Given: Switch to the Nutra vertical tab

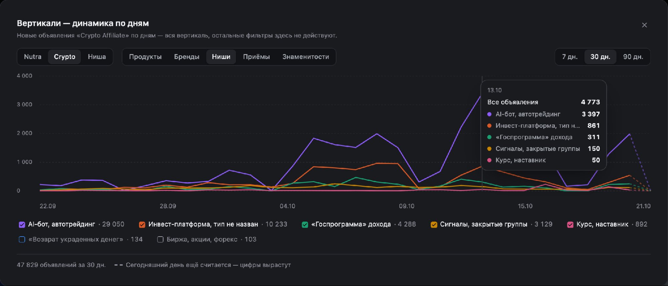Looking at the screenshot, I should point(33,57).
